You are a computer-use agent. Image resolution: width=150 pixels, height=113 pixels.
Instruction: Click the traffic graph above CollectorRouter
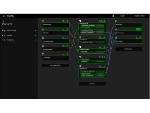[x=102, y=21]
